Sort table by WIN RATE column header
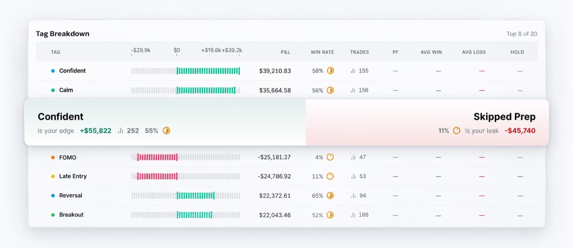 [x=322, y=52]
